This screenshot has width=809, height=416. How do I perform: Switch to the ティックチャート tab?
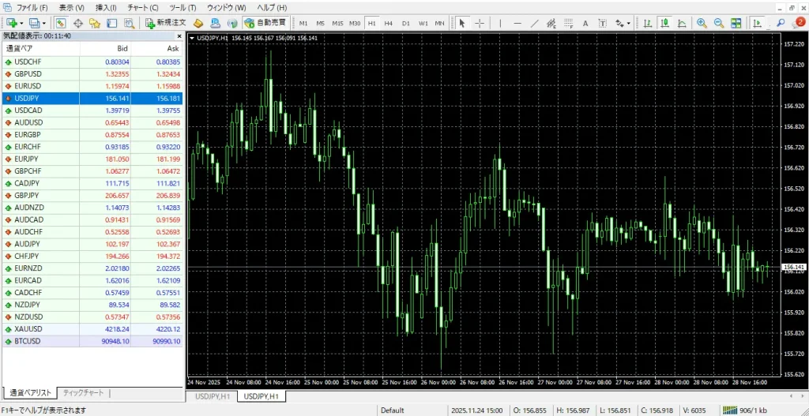pyautogui.click(x=83, y=392)
